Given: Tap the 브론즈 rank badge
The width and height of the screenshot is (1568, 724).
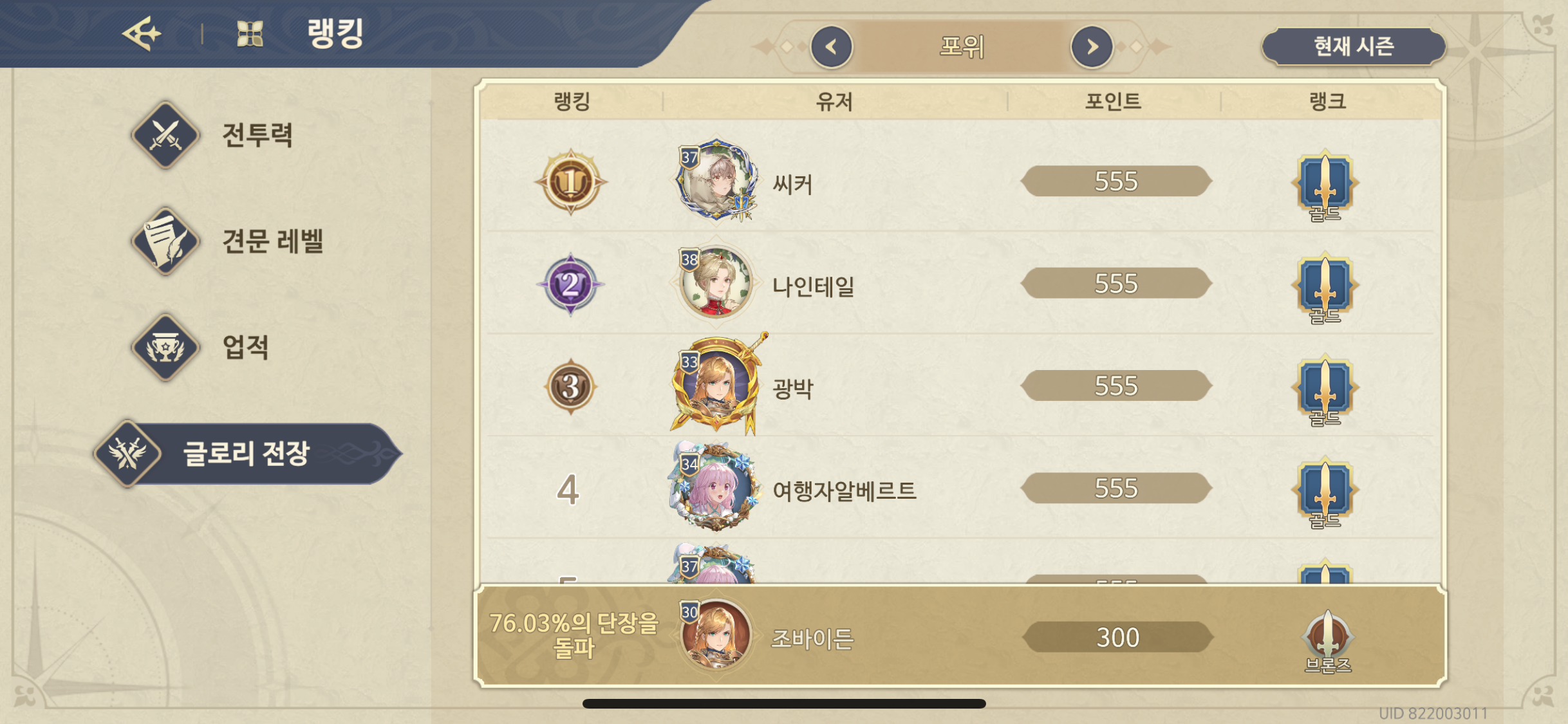Looking at the screenshot, I should (1327, 639).
